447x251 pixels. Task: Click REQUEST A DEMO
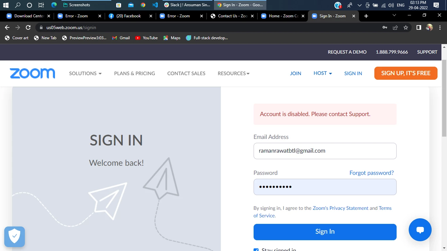click(347, 52)
